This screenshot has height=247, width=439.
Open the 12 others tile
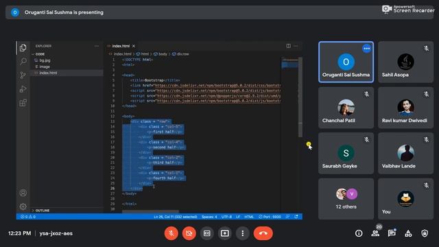coord(346,199)
